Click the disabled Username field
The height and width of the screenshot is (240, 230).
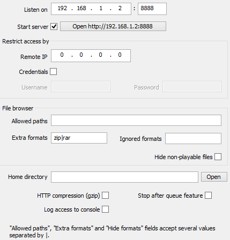coord(80,87)
